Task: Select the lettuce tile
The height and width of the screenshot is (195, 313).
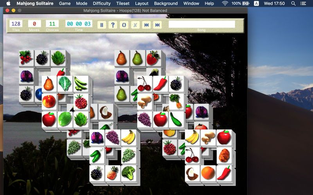Action: click(x=65, y=84)
